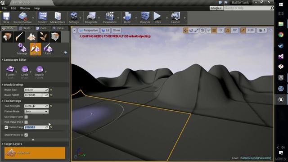Screen dimensions: 288x162
Task: Open the Google search engine dropdown
Action: pos(216,8)
